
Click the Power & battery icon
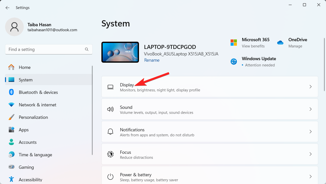pos(110,177)
